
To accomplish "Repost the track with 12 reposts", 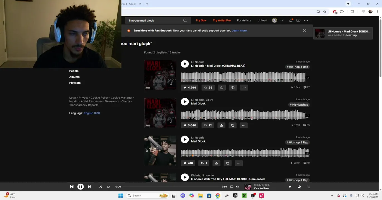I will (x=208, y=125).
